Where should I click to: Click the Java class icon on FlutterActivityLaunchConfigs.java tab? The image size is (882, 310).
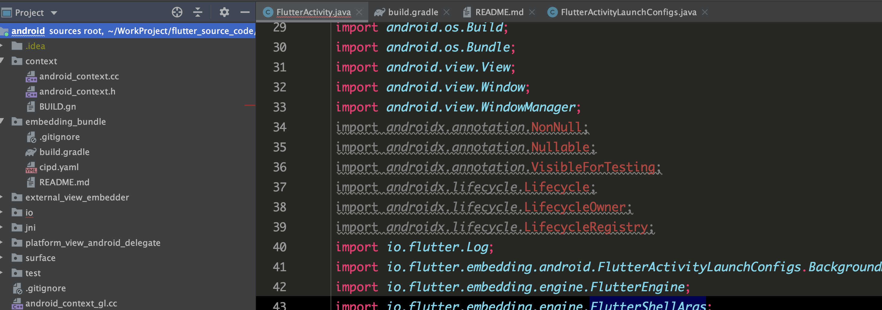pos(552,12)
